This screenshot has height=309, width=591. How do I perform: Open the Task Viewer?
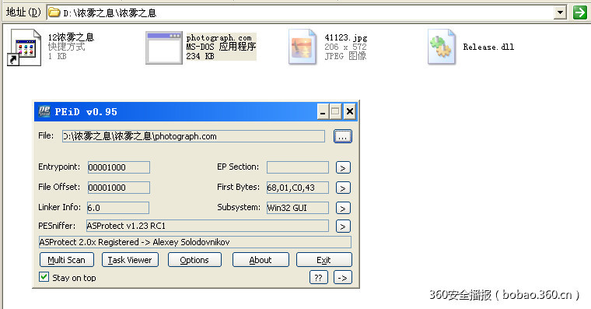click(x=130, y=260)
